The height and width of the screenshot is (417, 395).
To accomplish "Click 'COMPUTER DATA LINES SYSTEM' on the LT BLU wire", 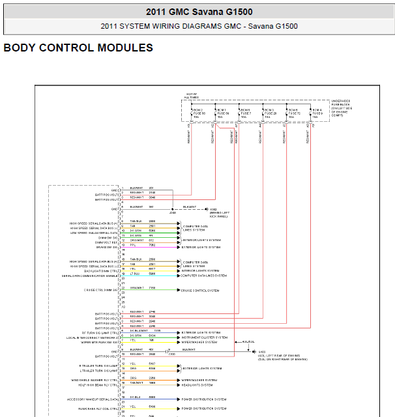I will pyautogui.click(x=204, y=276).
